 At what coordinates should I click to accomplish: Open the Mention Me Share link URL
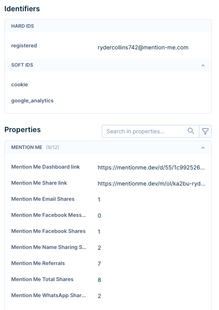point(151,184)
